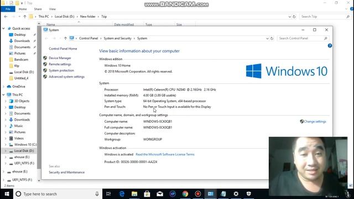Collapse Quick access in navigation pane

pos(3,28)
